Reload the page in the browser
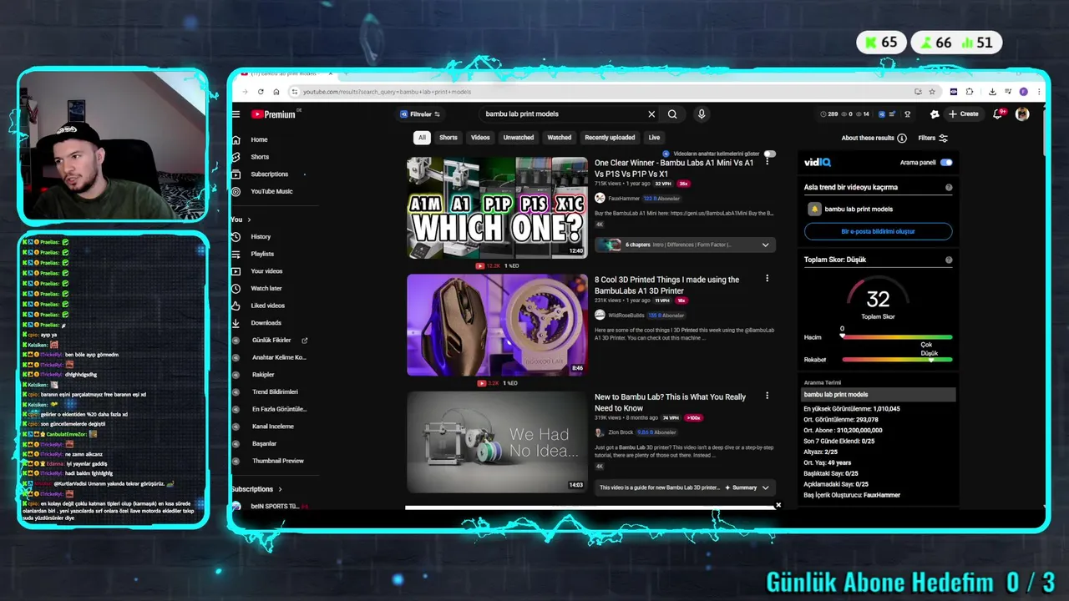This screenshot has width=1069, height=601. [261, 92]
